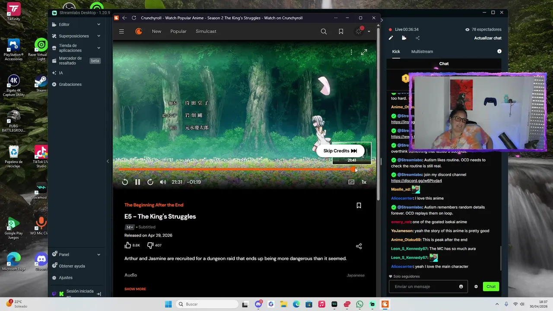
Task: Open Discord from the taskbar
Action: click(258, 304)
